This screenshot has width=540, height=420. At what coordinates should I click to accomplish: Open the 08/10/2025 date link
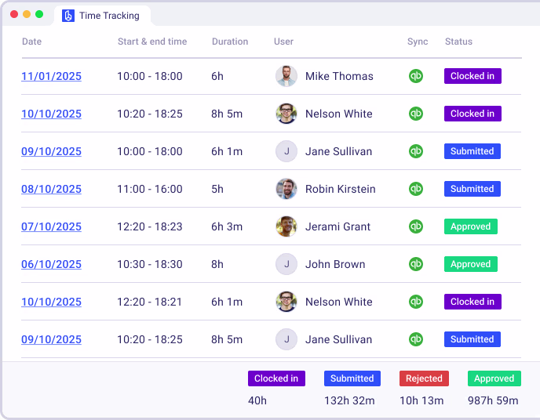[x=51, y=189]
